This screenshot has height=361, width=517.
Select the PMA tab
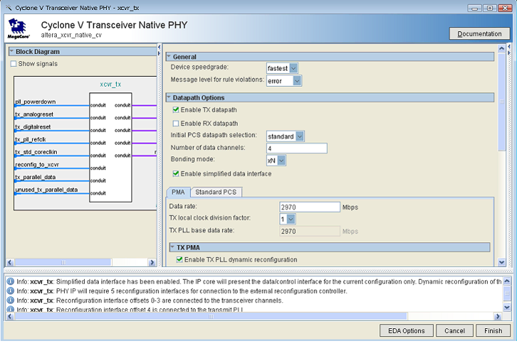[178, 192]
